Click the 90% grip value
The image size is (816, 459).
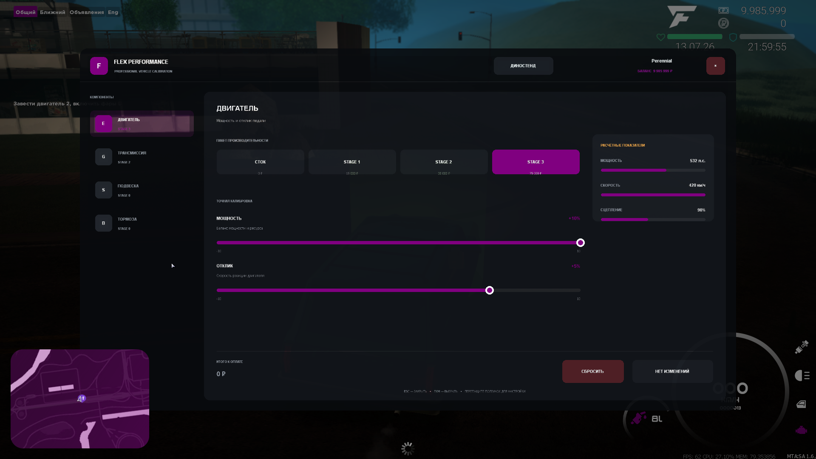[701, 210]
